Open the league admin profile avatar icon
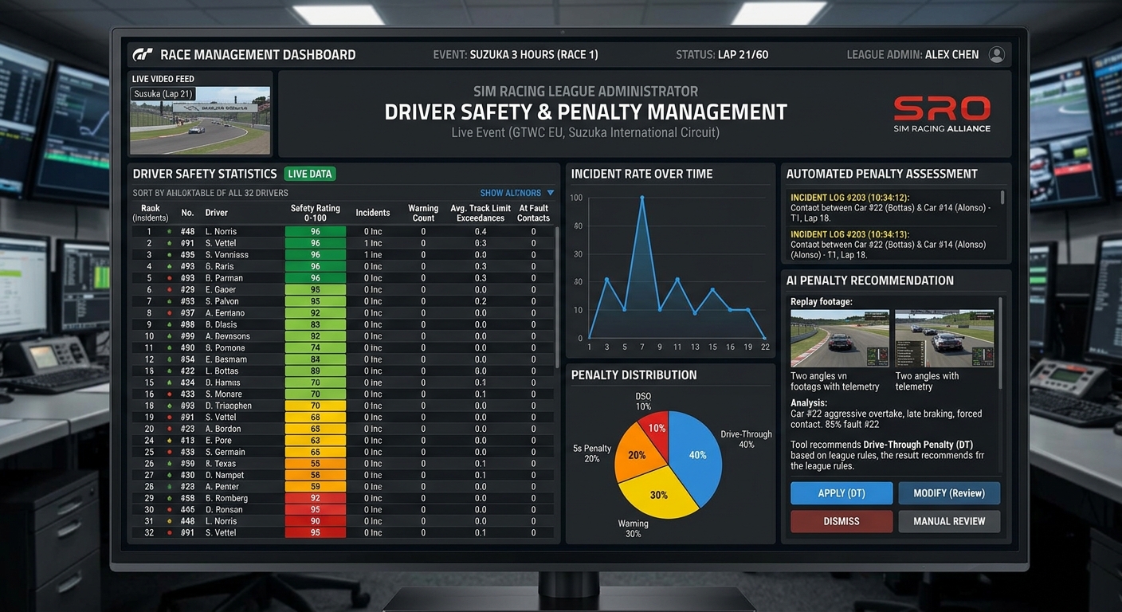The height and width of the screenshot is (612, 1122). pyautogui.click(x=996, y=54)
